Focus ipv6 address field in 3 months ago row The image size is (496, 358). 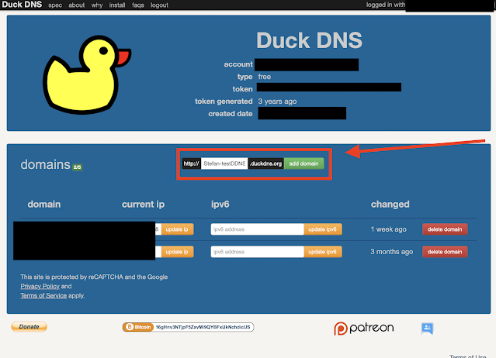[x=257, y=252]
